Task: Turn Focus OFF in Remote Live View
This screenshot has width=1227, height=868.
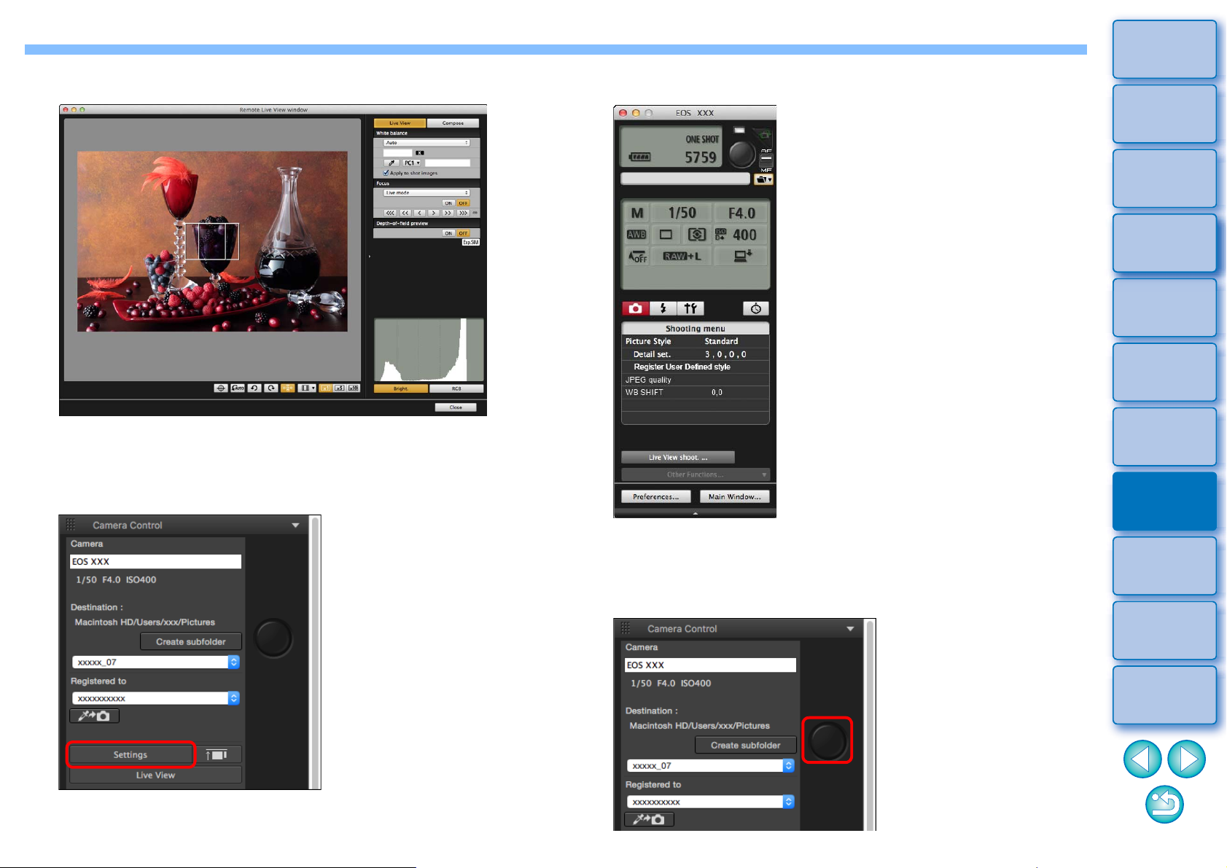Action: pyautogui.click(x=463, y=203)
